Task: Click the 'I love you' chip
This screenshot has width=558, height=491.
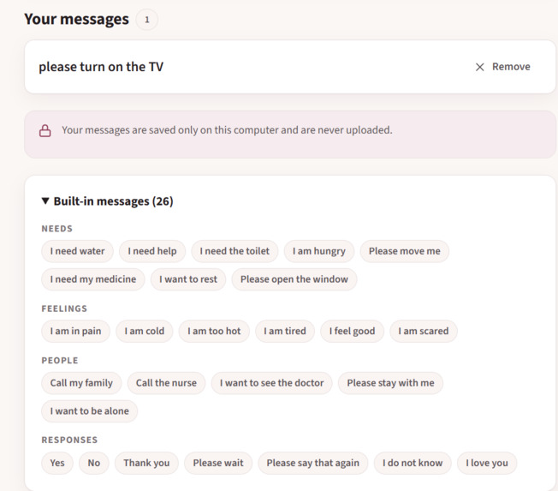Action: 486,464
